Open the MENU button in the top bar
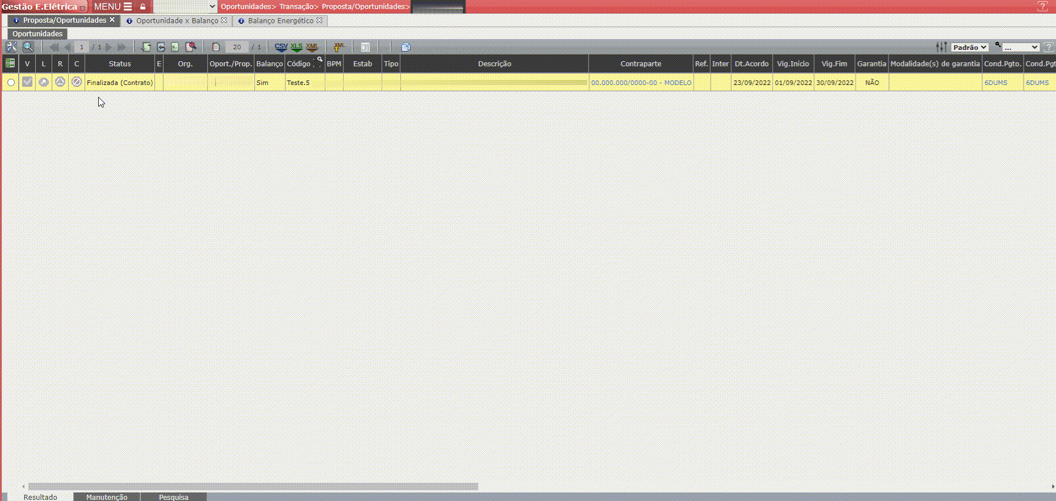1056x501 pixels. (112, 7)
